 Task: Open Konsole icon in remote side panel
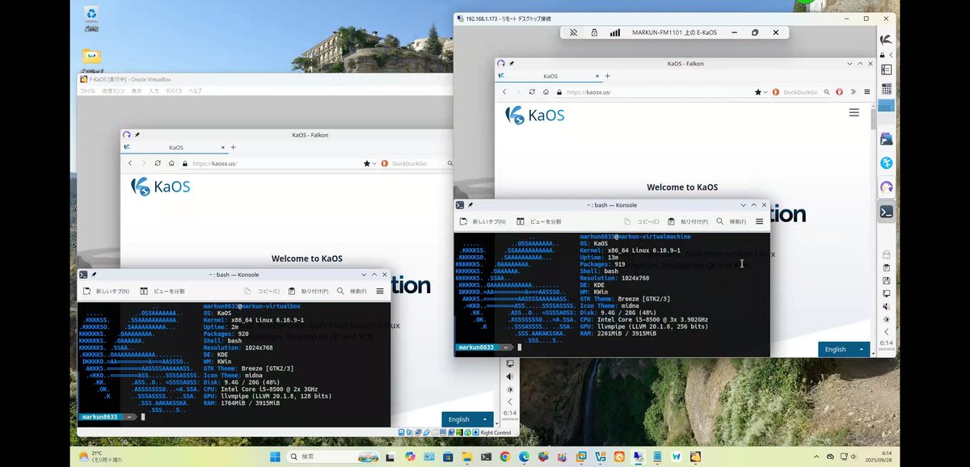pyautogui.click(x=887, y=212)
